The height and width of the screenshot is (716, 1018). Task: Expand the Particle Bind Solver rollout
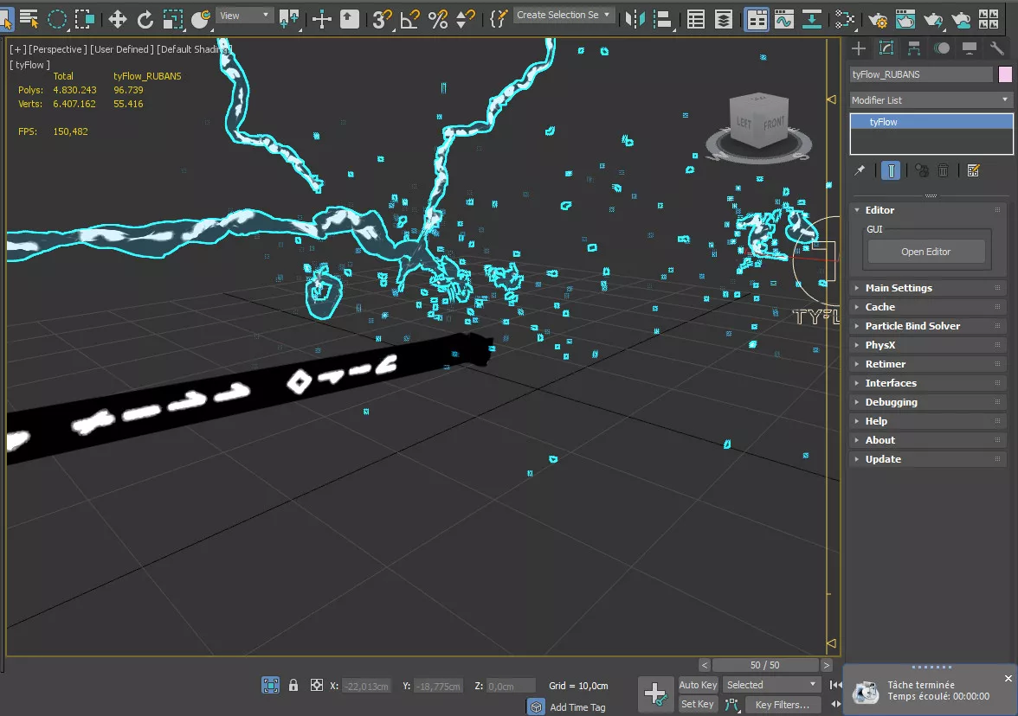pos(912,326)
